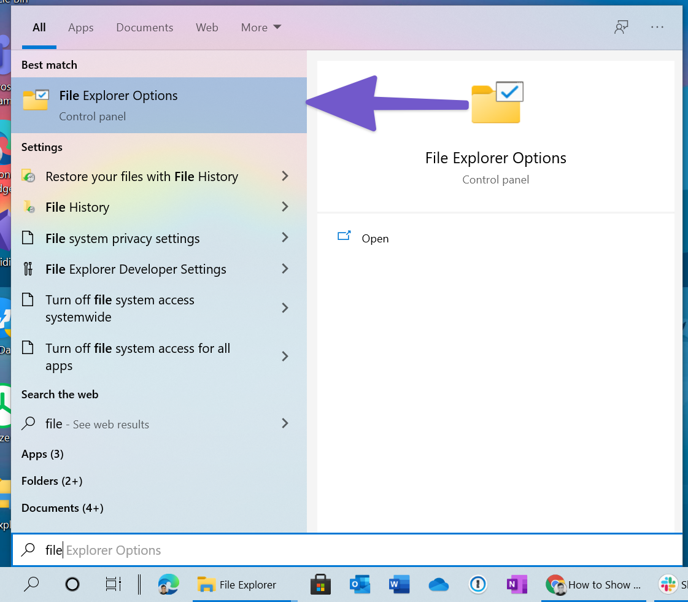Switch to the Documents search tab
Screen dimensions: 688x602
(x=144, y=28)
